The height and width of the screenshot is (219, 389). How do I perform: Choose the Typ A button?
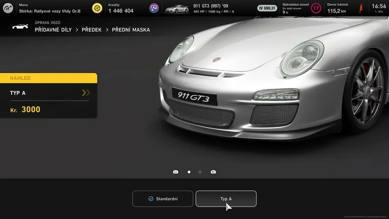coord(226,199)
